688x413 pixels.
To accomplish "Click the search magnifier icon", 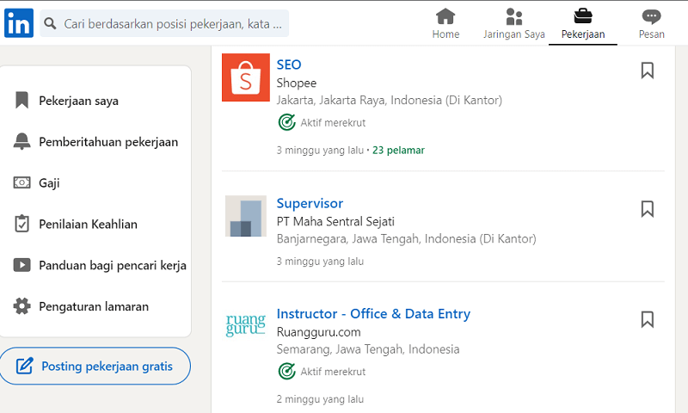I will 50,23.
